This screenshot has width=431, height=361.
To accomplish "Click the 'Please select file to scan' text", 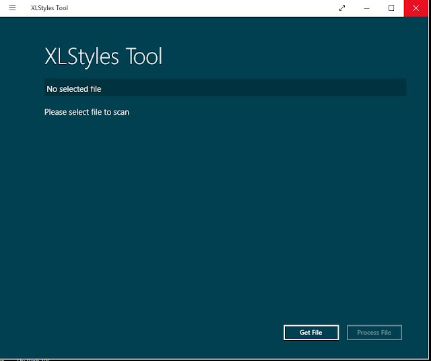I will [x=87, y=112].
